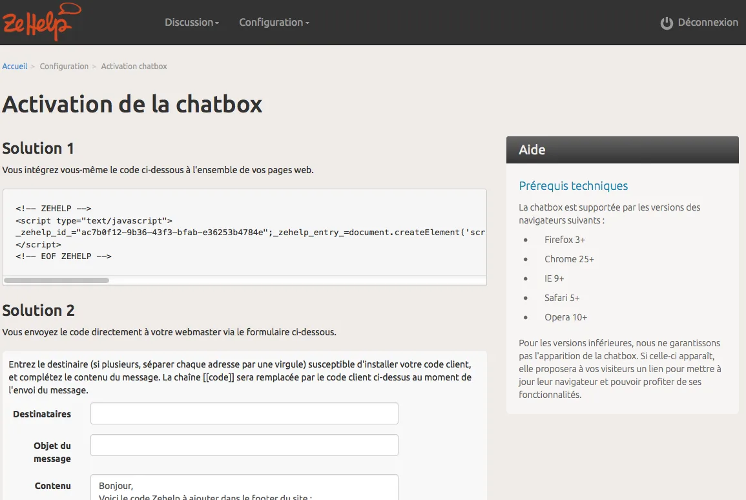This screenshot has height=500, width=746.
Task: Click the <!-- ZEHELP --> comment line
Action: (53, 209)
